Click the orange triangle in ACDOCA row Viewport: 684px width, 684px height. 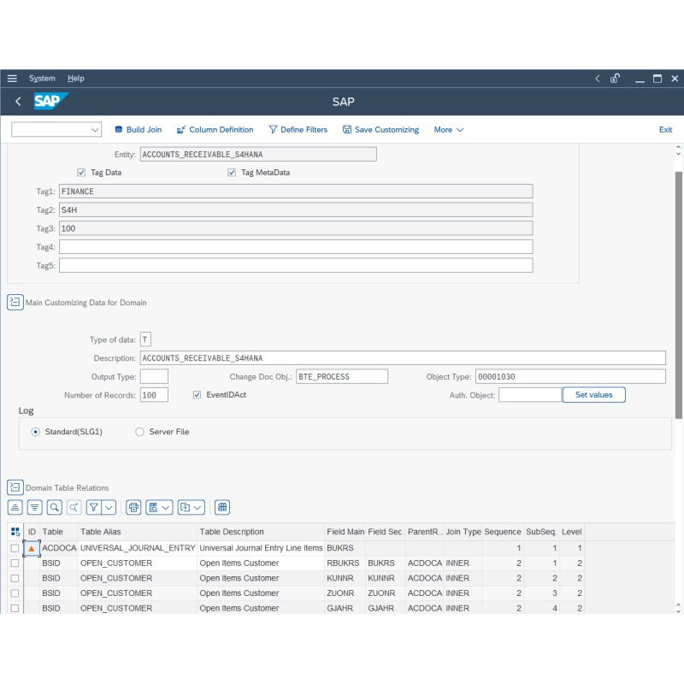click(32, 548)
